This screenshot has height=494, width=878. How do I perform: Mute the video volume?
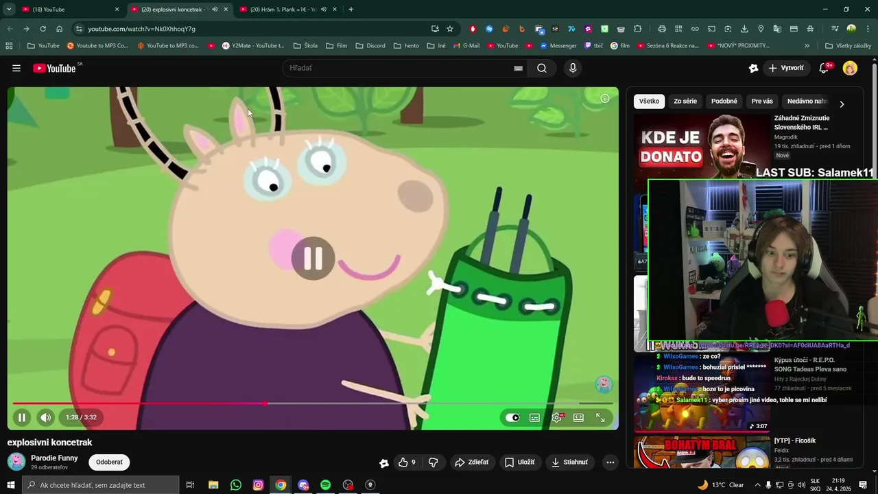[45, 417]
